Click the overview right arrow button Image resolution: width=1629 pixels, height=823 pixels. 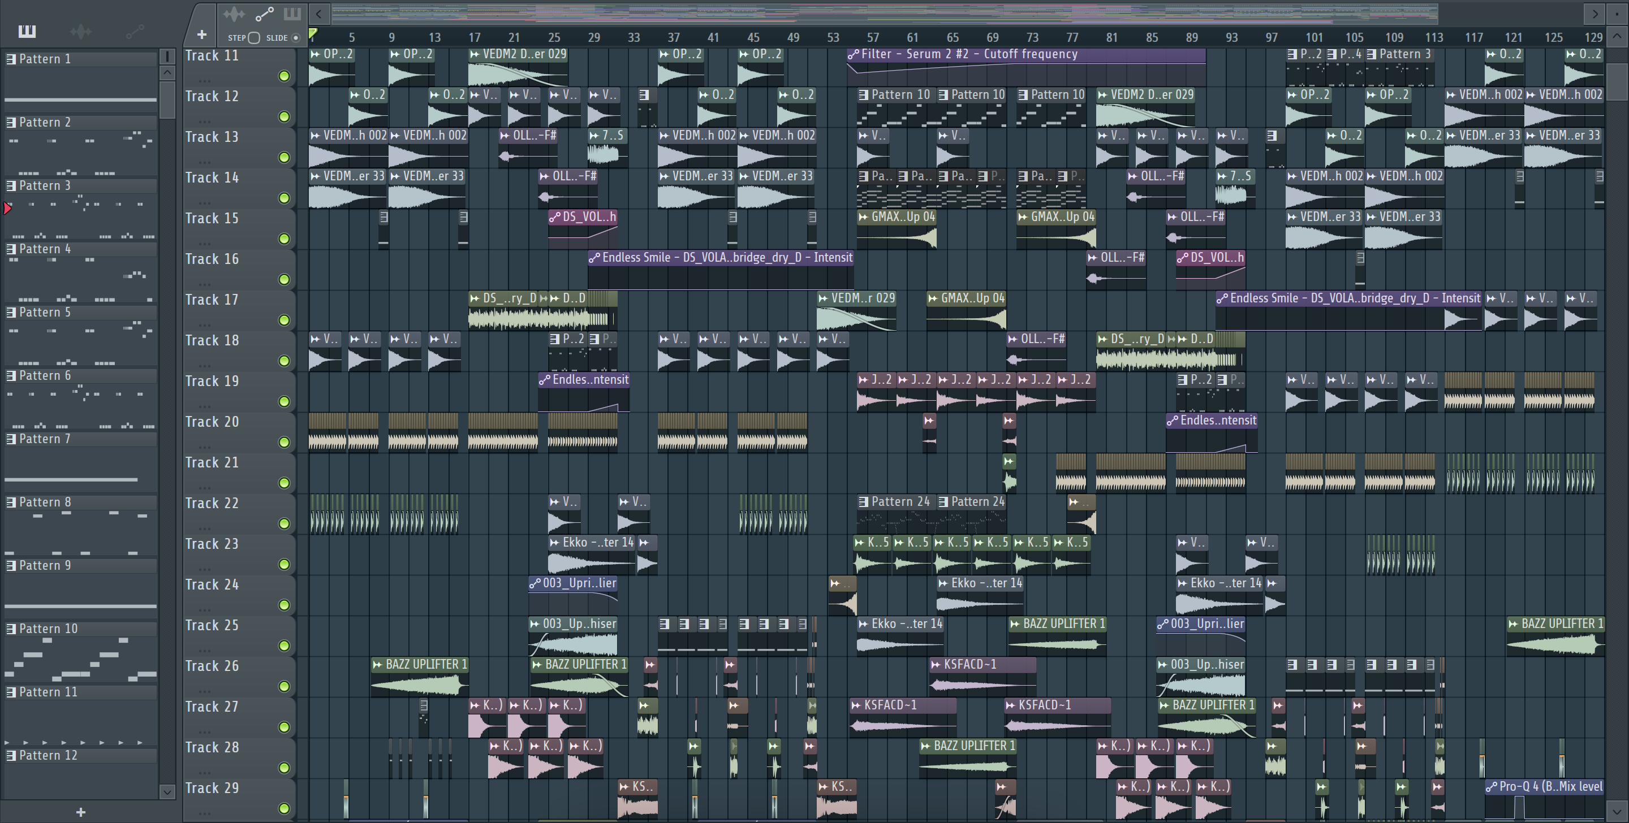1595,13
